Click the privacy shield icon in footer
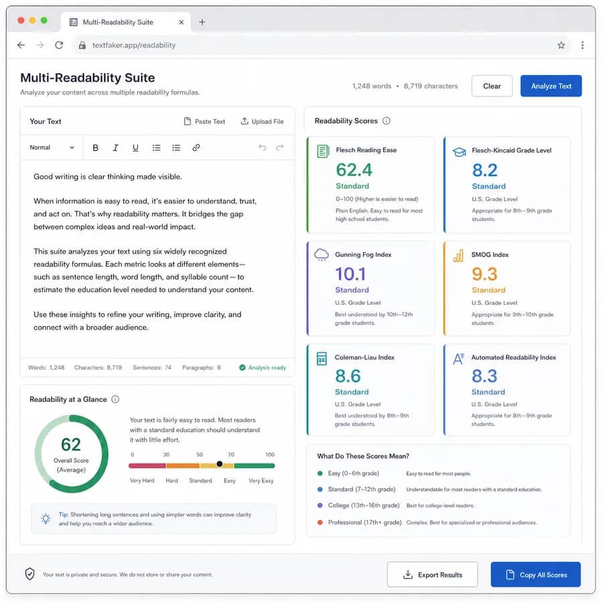 click(29, 574)
